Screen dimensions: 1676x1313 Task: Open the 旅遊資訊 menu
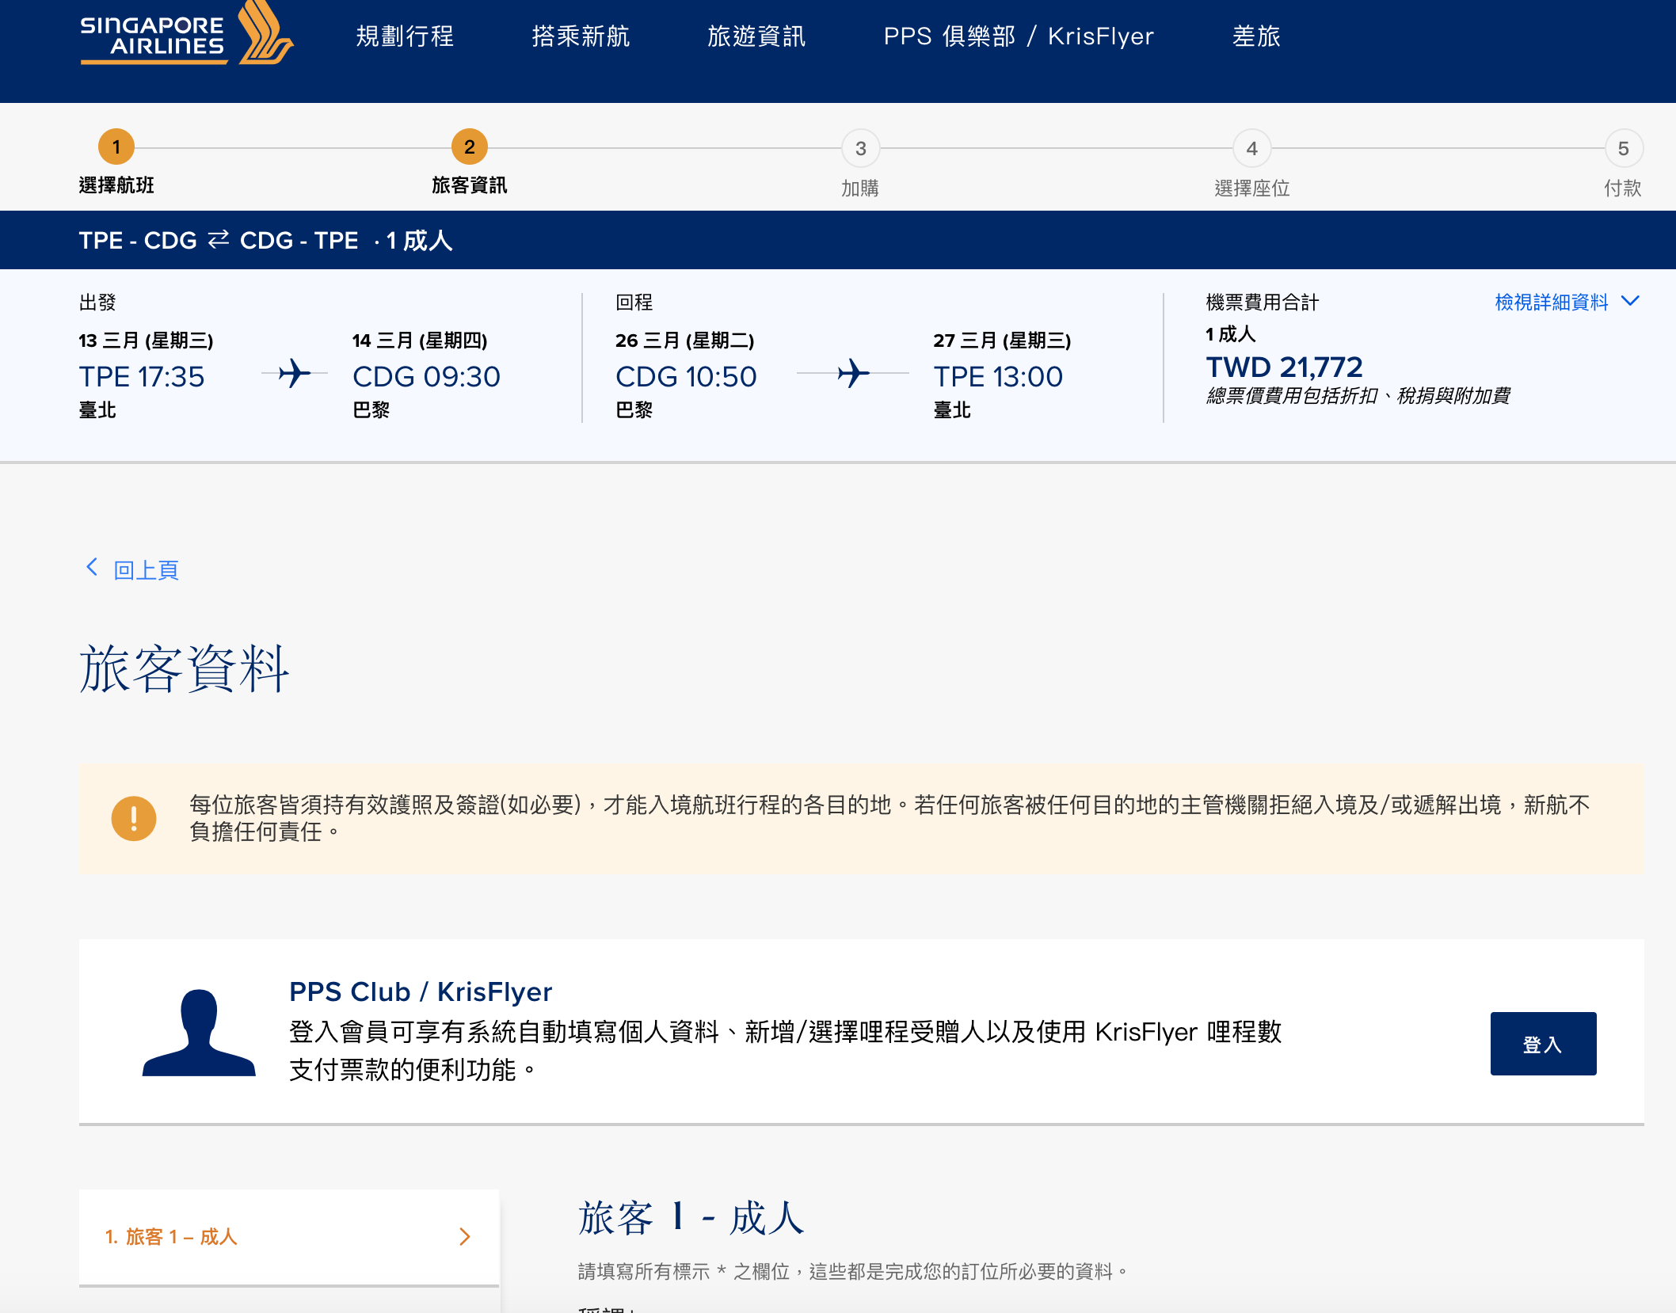point(756,36)
